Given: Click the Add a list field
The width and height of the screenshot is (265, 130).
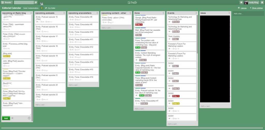Looking at the screenshot, I should coord(248,14).
